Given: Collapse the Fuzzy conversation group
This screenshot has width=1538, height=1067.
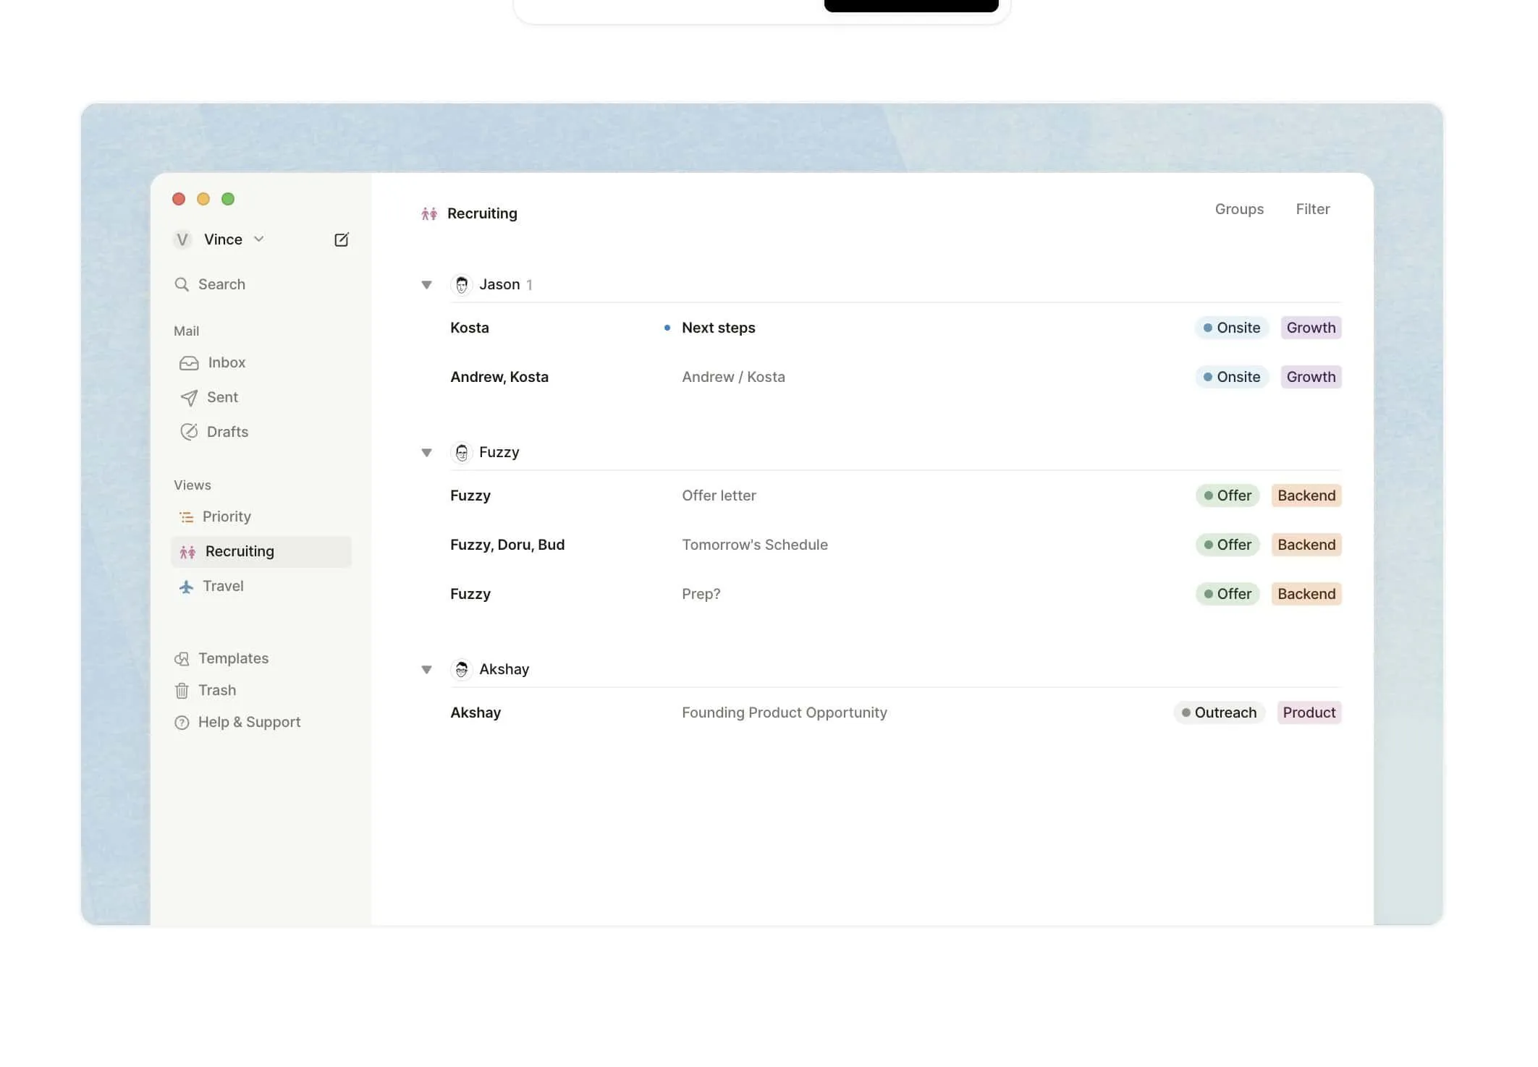Looking at the screenshot, I should pos(426,452).
